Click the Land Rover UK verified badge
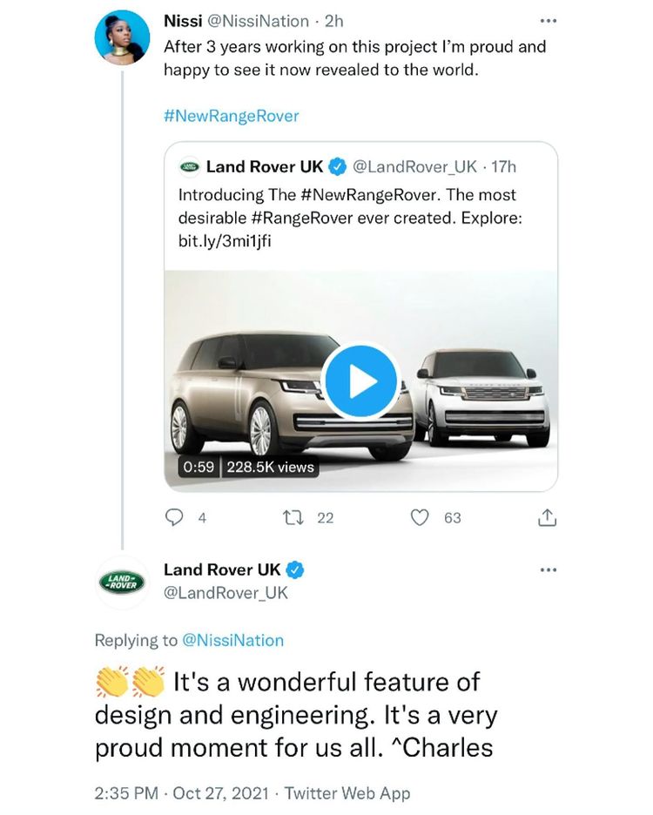Screen dimensions: 653x815 294,570
